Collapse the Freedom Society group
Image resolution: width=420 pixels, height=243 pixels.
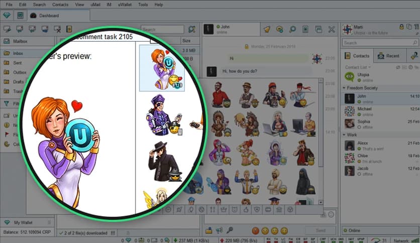[x=344, y=88]
